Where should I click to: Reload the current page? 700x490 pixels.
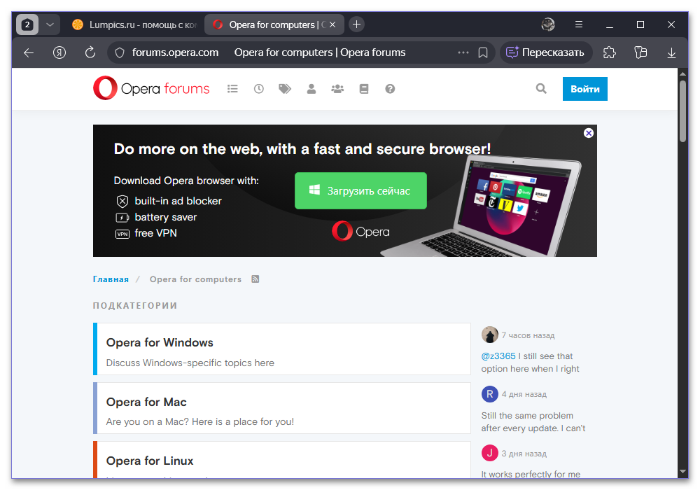click(x=90, y=52)
